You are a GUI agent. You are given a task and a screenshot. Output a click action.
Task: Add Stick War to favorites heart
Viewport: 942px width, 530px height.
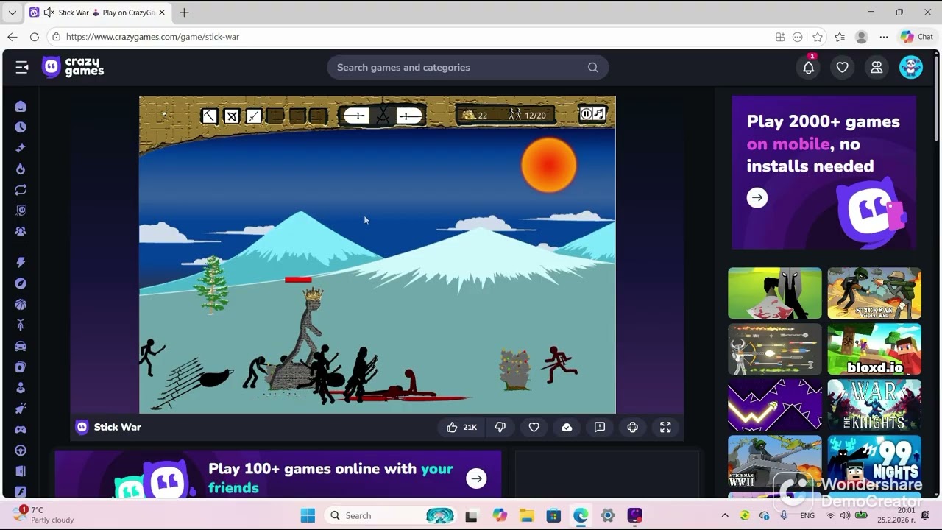click(534, 427)
